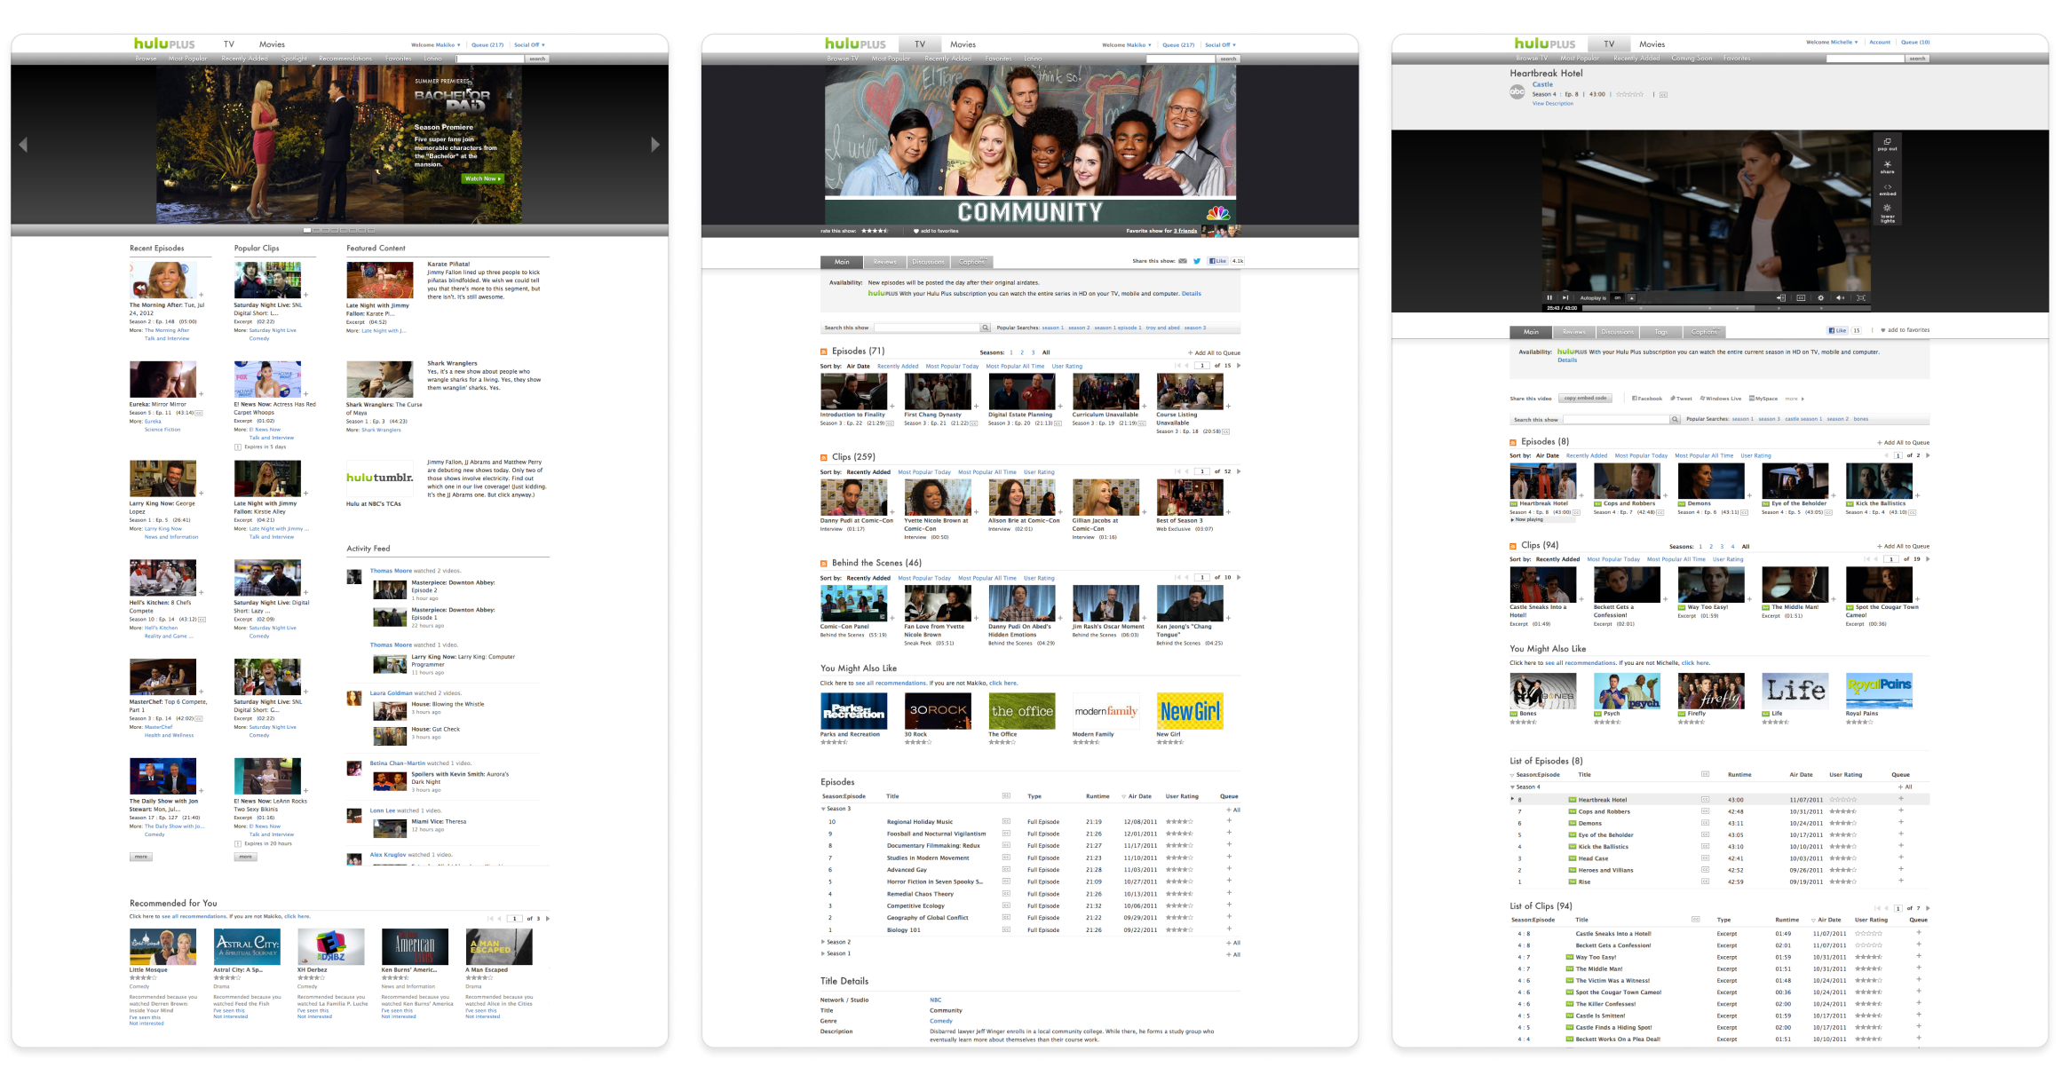
Task: Open the Firefly recommendation on Castle page
Action: click(1711, 691)
